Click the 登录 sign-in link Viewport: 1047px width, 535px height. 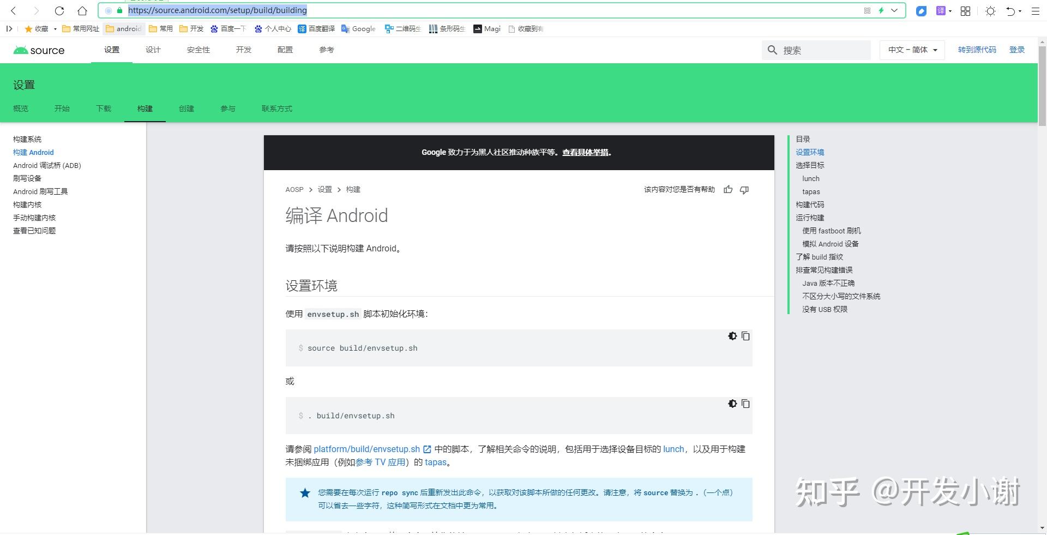(1017, 50)
